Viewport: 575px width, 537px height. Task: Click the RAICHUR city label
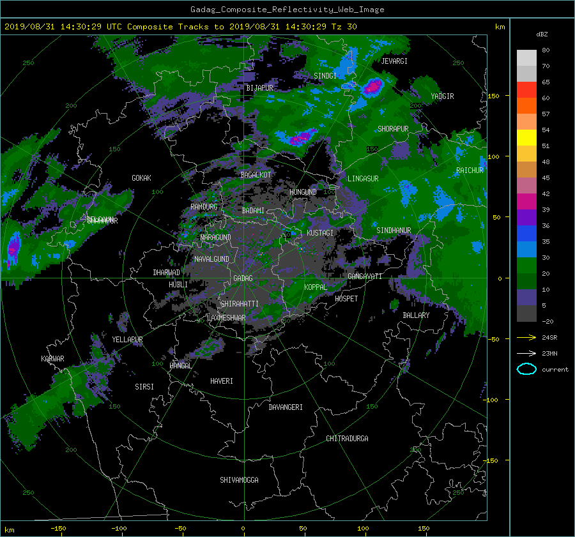click(470, 170)
